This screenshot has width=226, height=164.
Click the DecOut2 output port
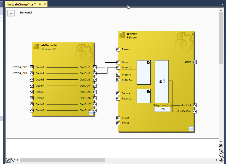[94, 73]
